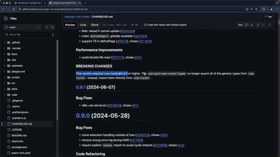Open a new browser tab
This screenshot has width=280, height=157.
point(85,3)
